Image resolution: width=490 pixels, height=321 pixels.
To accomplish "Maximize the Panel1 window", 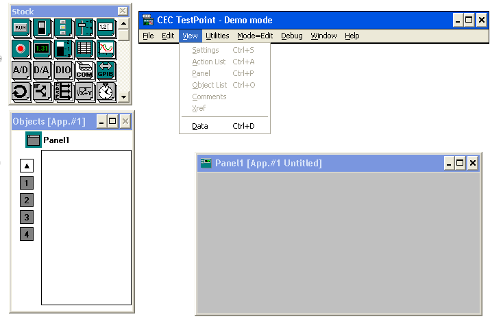I will point(460,163).
